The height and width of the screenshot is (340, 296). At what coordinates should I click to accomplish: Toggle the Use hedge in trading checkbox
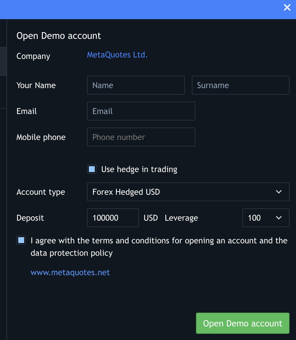92,169
